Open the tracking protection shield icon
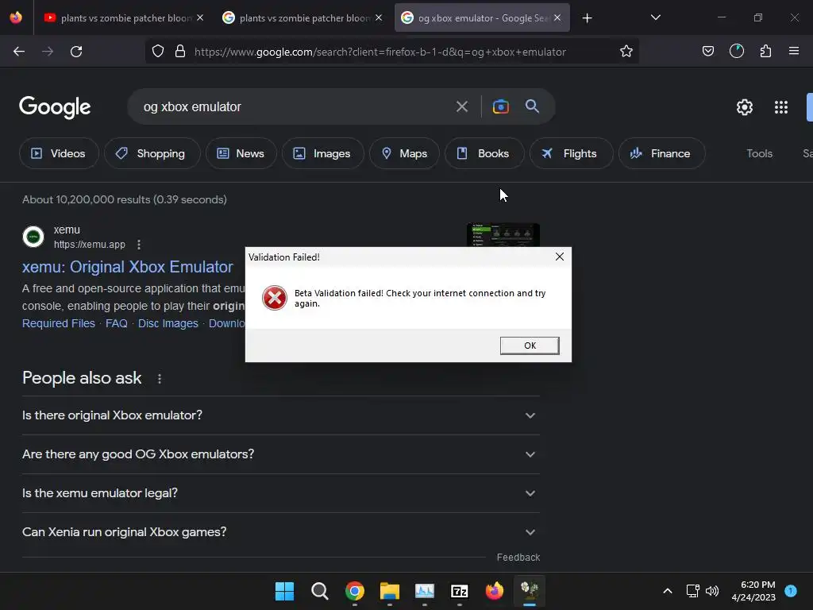Image resolution: width=813 pixels, height=610 pixels. (x=158, y=52)
